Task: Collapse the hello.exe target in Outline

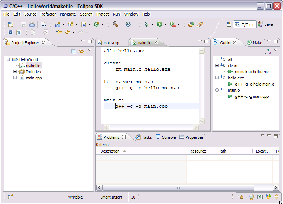Action: 217,78
